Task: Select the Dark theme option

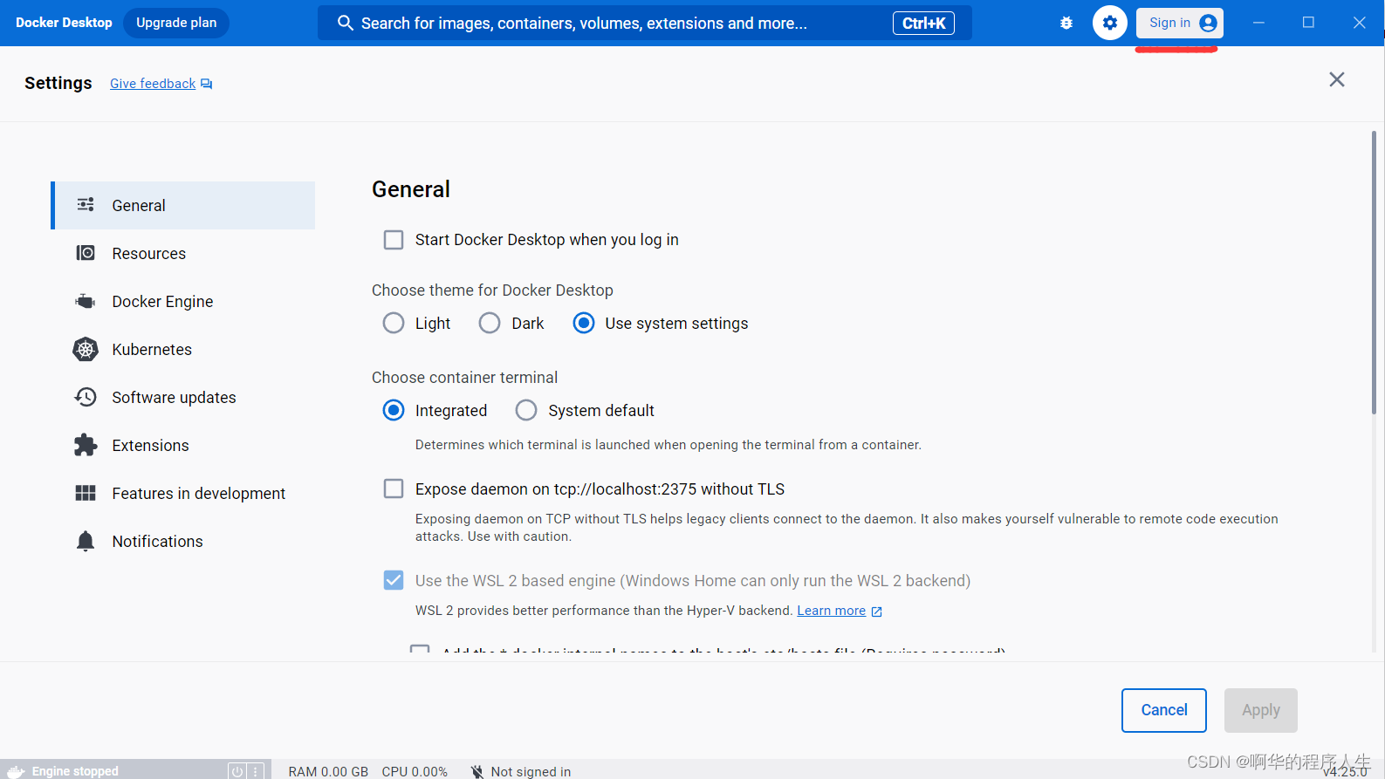Action: tap(490, 324)
